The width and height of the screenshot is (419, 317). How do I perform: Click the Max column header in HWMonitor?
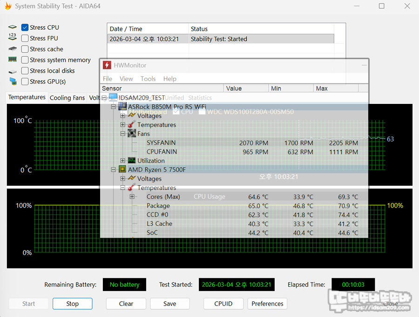tap(336, 88)
